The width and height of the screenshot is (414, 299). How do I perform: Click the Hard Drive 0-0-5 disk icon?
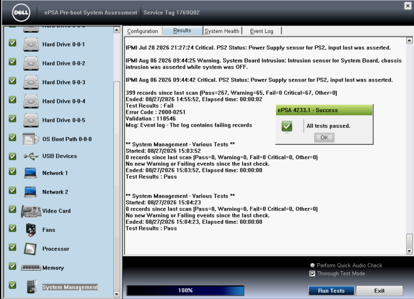pos(31,120)
